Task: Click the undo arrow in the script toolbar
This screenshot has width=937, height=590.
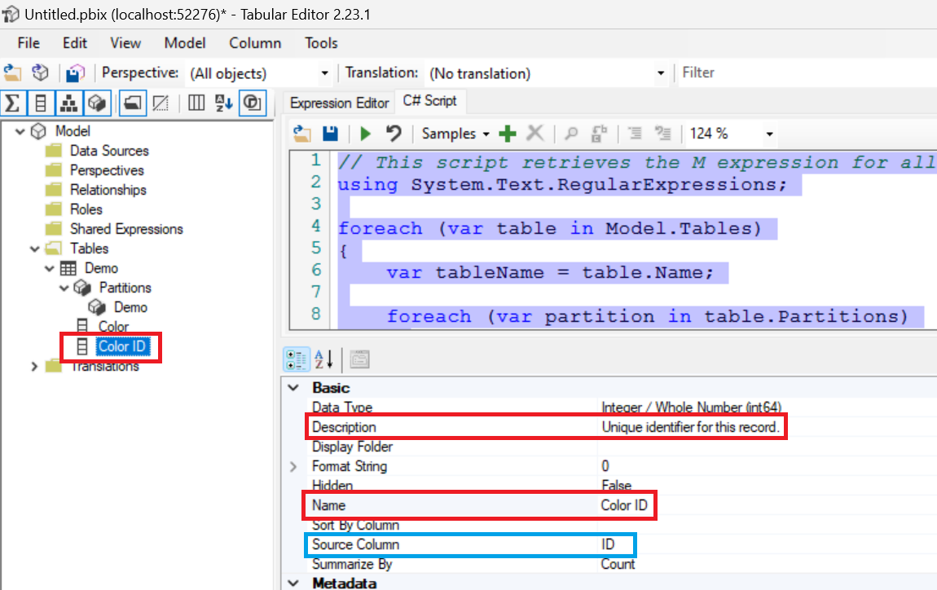Action: point(394,134)
